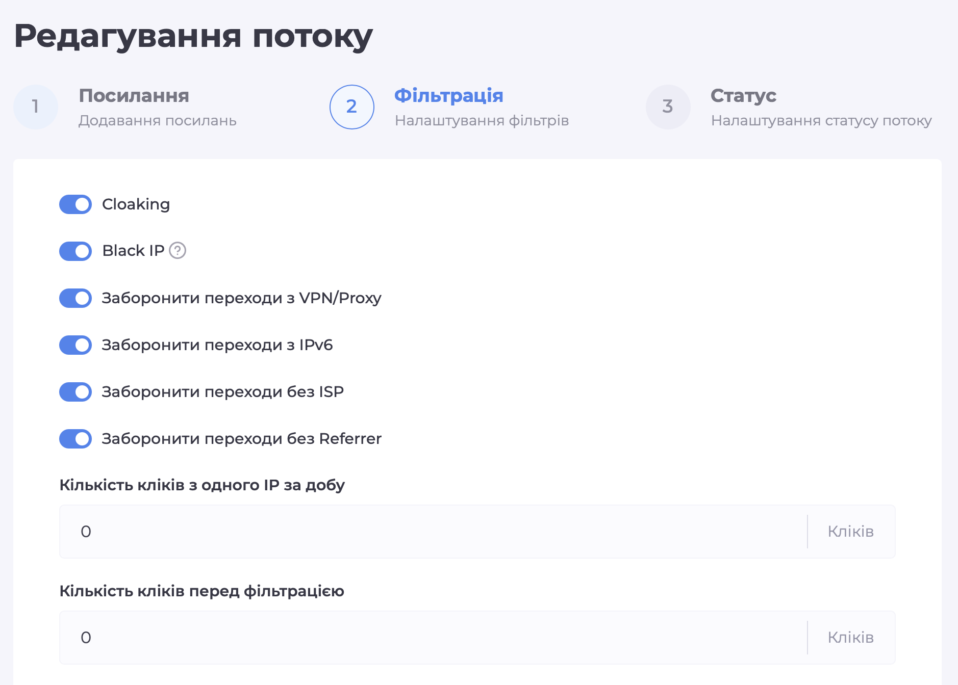958x685 pixels.
Task: Click the Редагування потоку page title
Action: click(193, 37)
